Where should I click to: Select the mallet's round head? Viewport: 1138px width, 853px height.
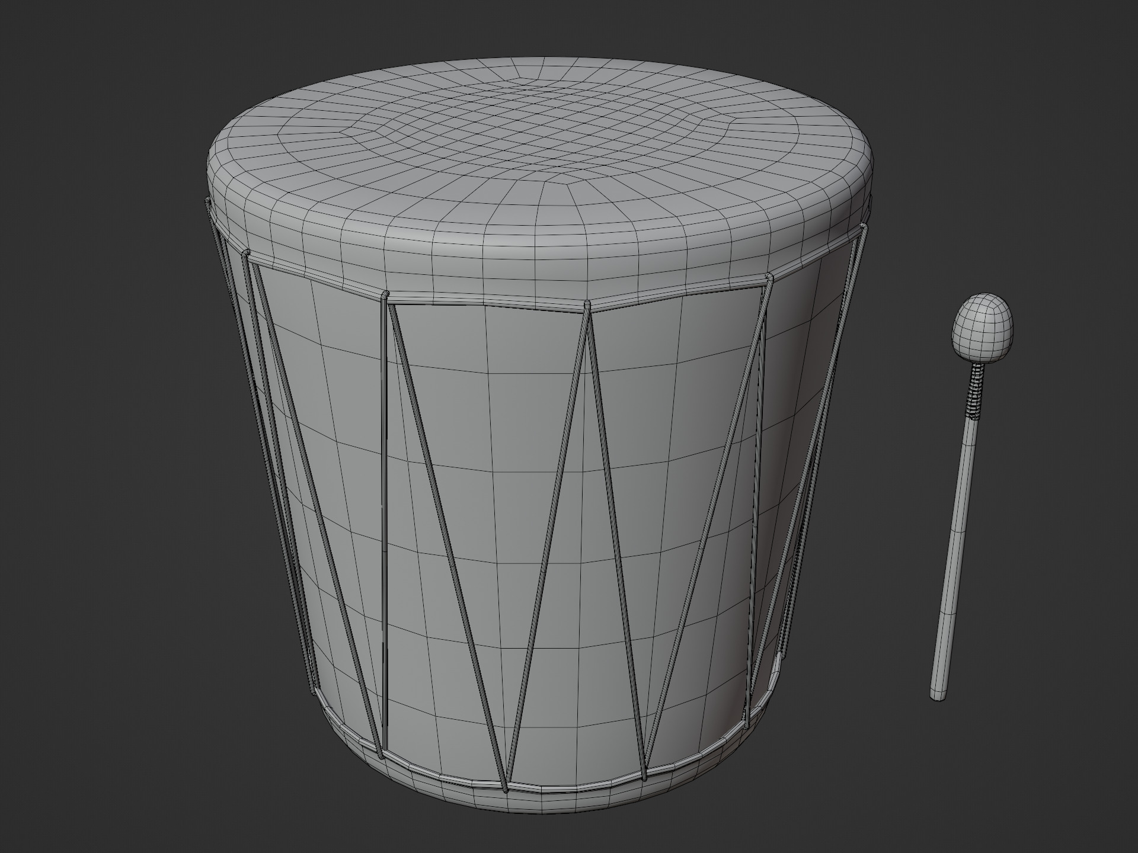(983, 328)
